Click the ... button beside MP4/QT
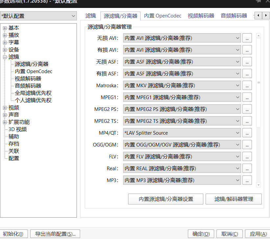 point(247,133)
